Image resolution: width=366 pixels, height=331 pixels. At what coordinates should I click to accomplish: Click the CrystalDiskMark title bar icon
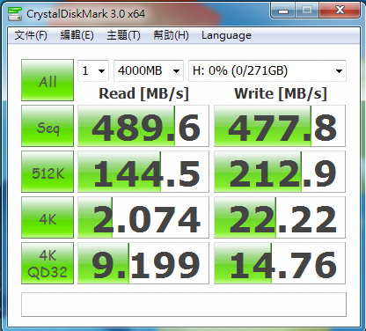point(15,14)
